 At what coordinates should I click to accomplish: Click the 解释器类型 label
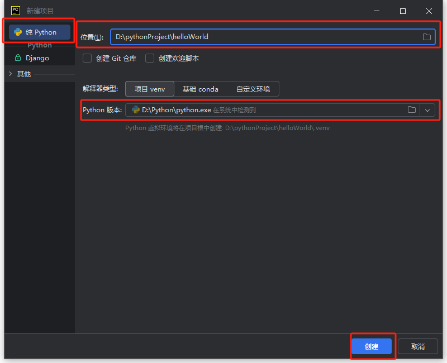(101, 89)
